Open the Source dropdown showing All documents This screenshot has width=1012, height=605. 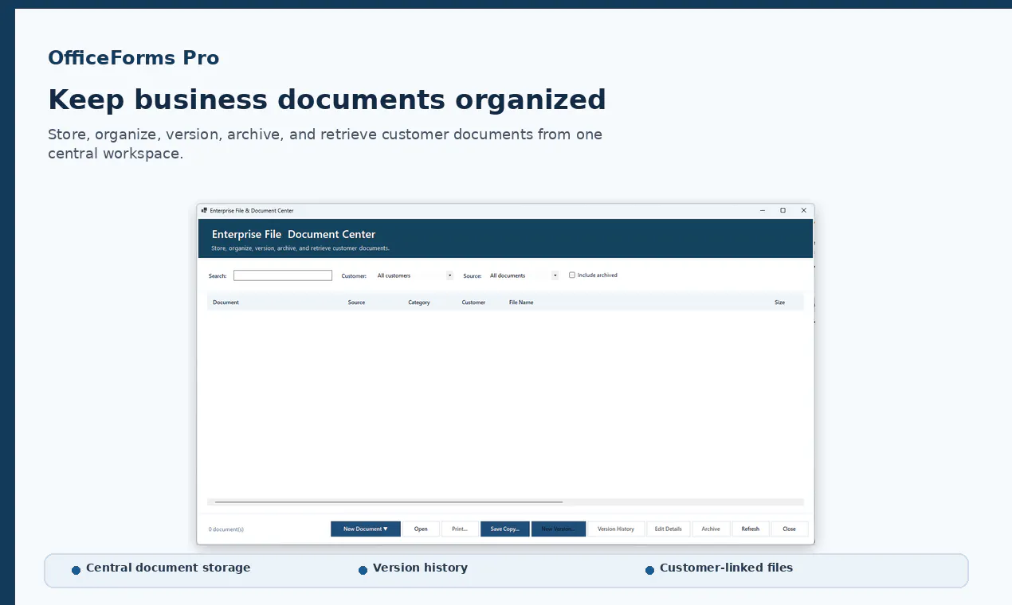[524, 275]
